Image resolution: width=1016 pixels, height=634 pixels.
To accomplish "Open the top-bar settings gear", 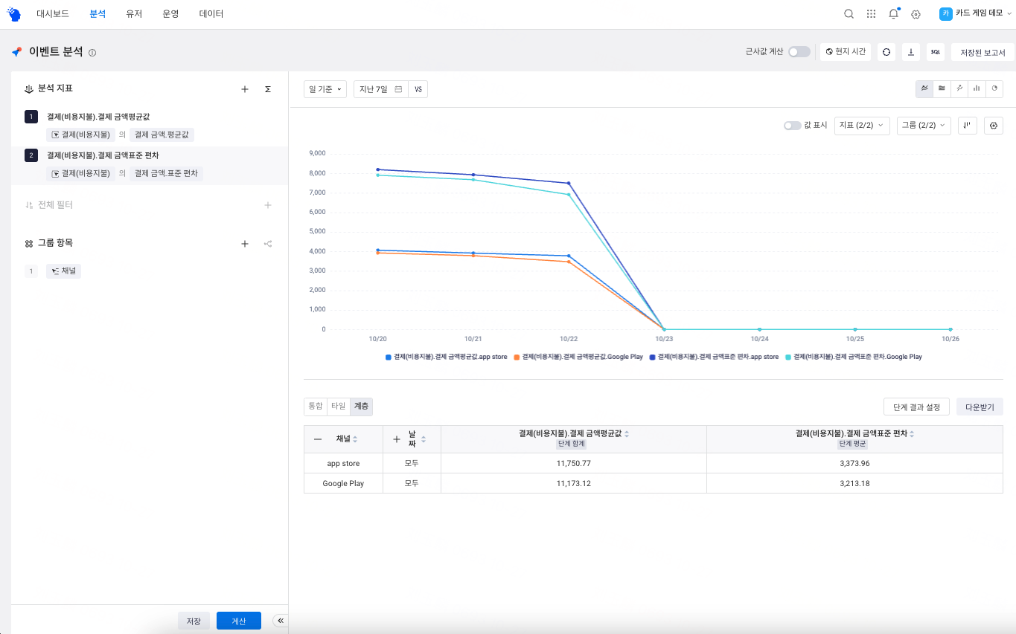I will (x=916, y=14).
